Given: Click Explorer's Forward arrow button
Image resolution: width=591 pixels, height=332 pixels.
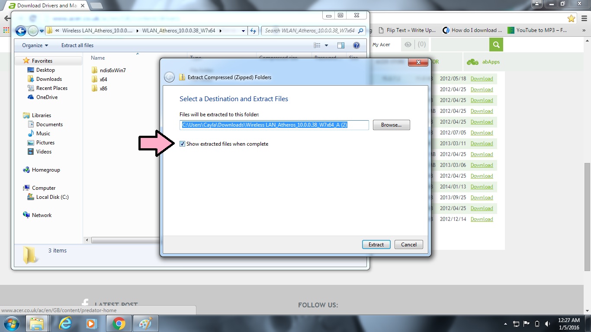Looking at the screenshot, I should coord(33,31).
